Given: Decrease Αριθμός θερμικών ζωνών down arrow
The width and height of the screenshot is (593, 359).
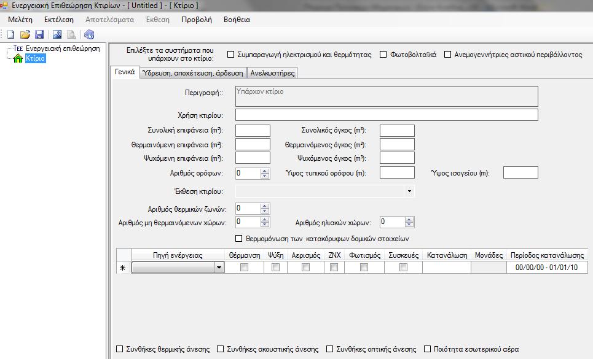Looking at the screenshot, I should pyautogui.click(x=265, y=211).
